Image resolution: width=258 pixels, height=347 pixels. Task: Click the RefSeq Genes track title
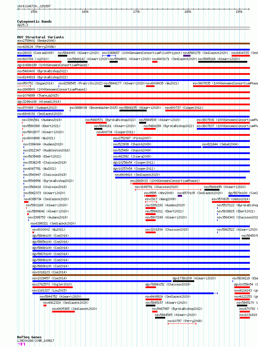click(29, 337)
